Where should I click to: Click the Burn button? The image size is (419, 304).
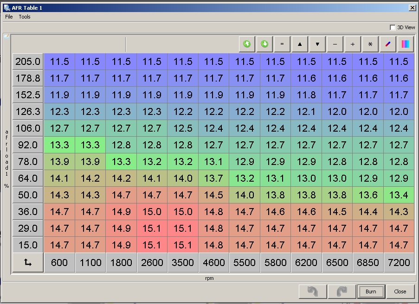tap(371, 291)
